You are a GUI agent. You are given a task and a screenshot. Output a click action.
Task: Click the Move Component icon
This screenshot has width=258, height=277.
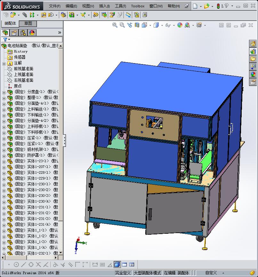click(51, 15)
